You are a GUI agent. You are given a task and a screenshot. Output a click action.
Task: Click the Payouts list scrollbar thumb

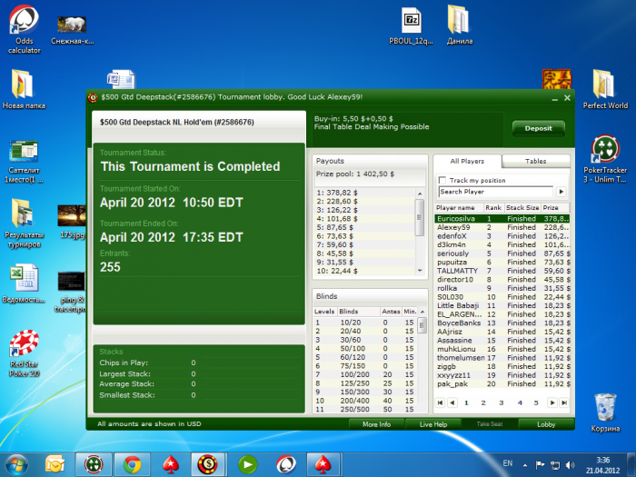420,217
